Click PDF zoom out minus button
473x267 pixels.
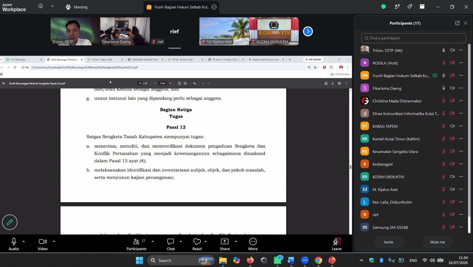tap(155, 83)
